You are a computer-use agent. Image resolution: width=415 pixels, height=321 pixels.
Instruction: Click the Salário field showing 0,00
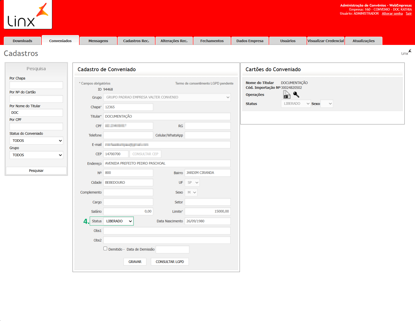[128, 211]
